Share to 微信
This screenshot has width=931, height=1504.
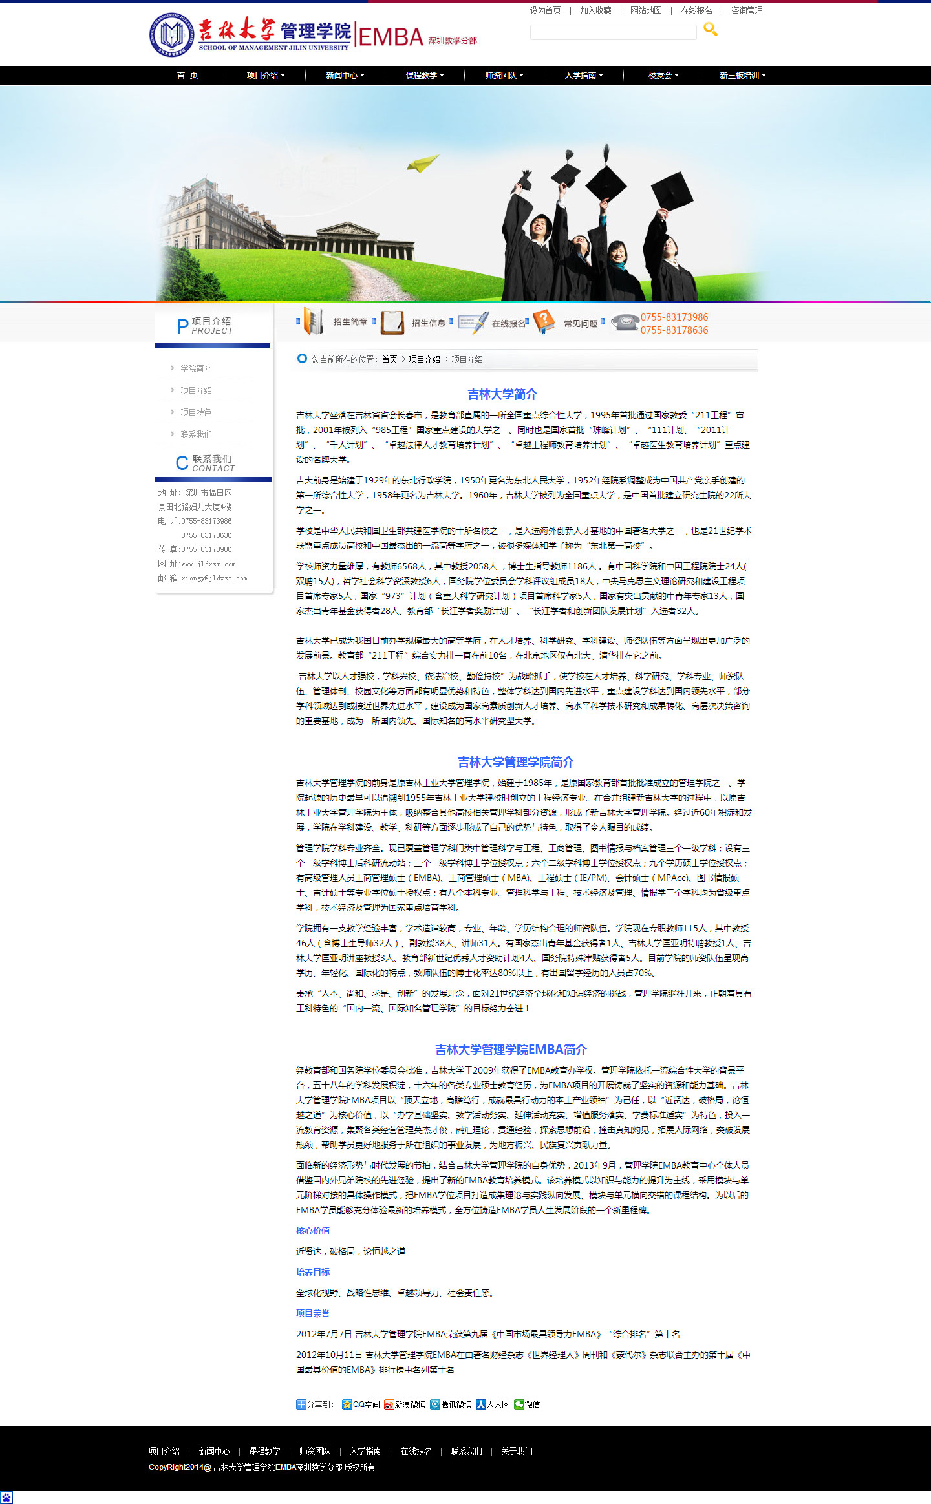pyautogui.click(x=527, y=1404)
